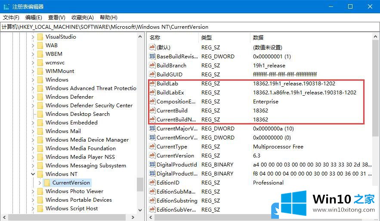Click the tree pane scroll-up arrow
The height and width of the screenshot is (221, 380).
[x=140, y=37]
